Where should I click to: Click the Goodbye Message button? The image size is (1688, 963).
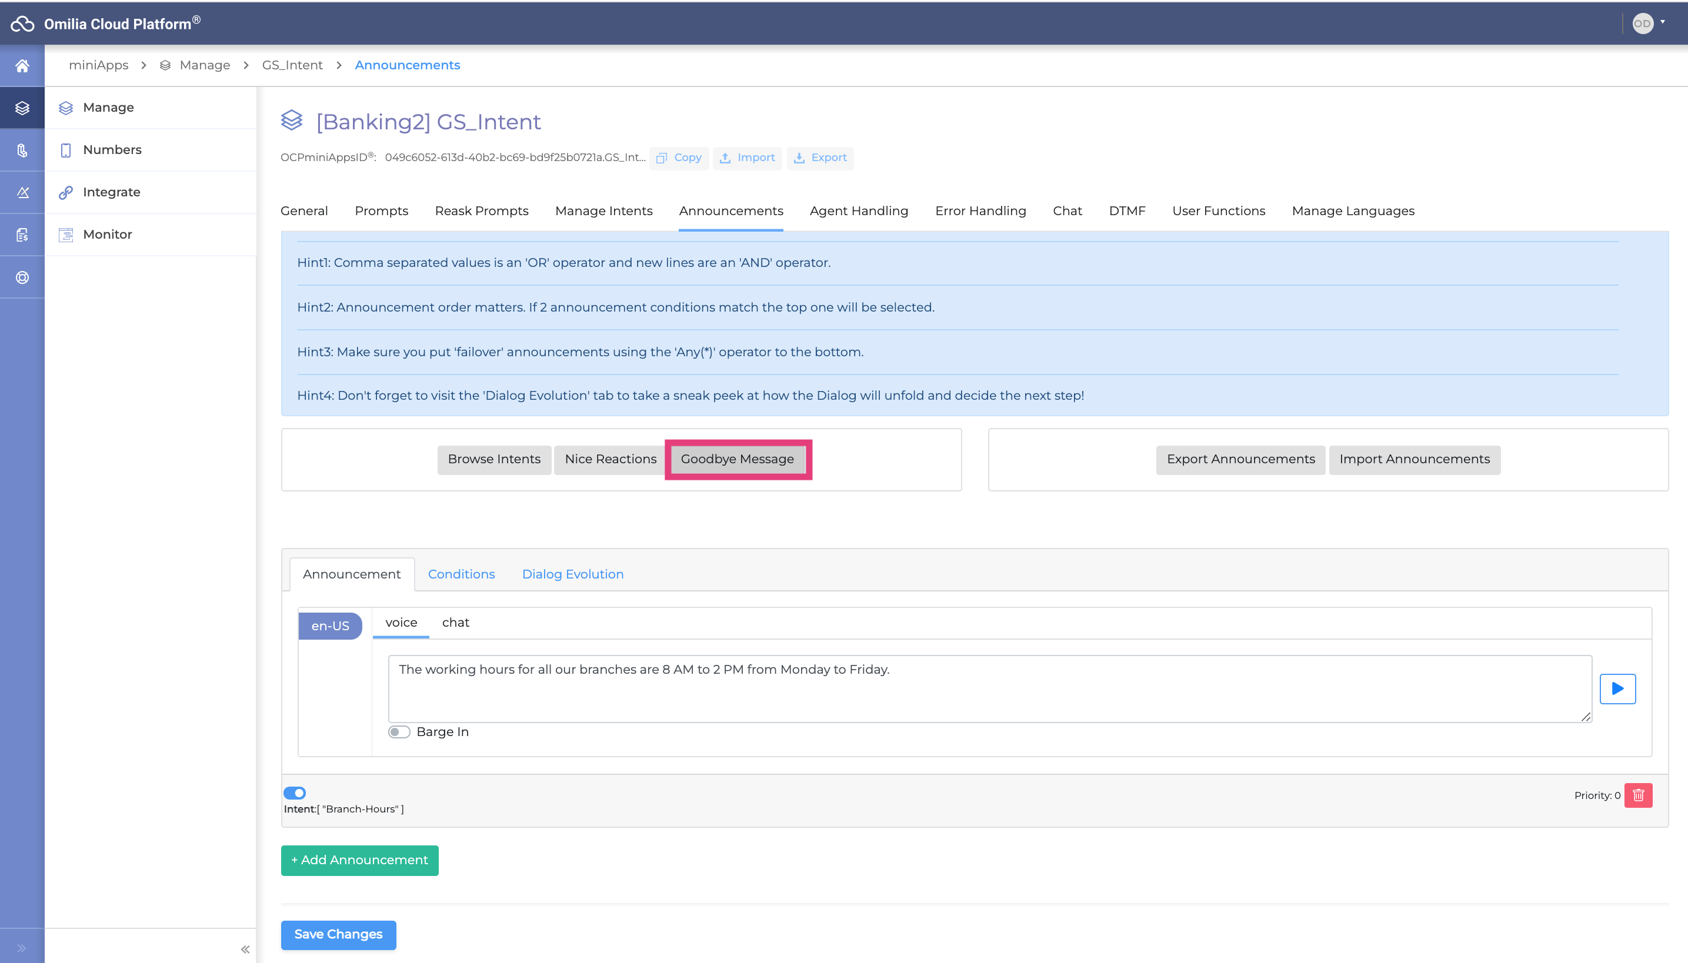tap(737, 459)
